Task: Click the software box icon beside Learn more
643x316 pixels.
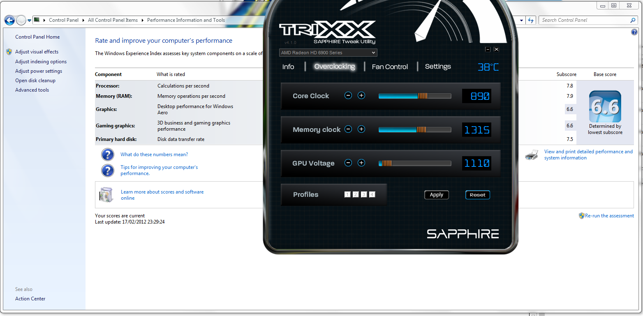Action: [106, 195]
